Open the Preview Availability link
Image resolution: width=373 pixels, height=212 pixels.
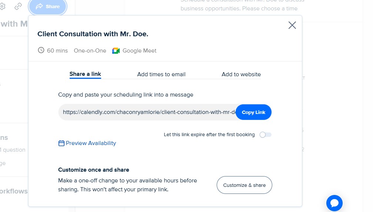coord(91,143)
